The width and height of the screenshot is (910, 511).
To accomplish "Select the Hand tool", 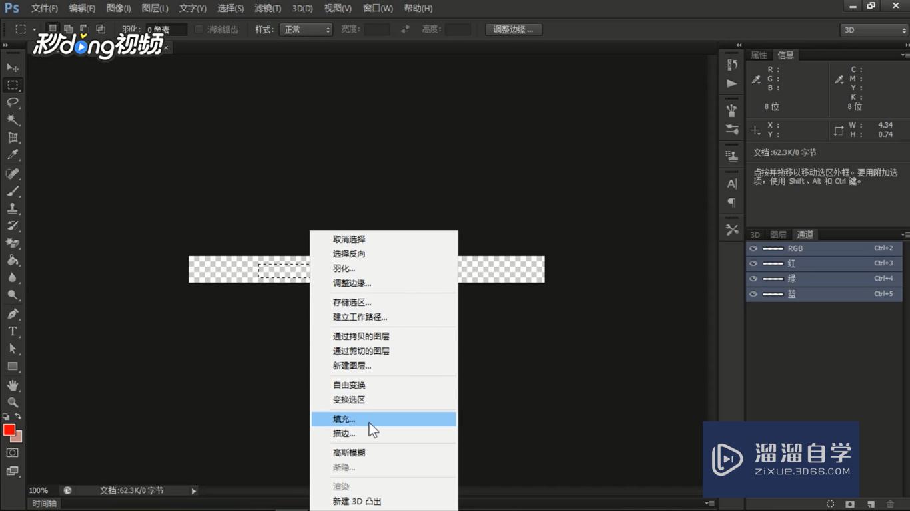I will (13, 385).
